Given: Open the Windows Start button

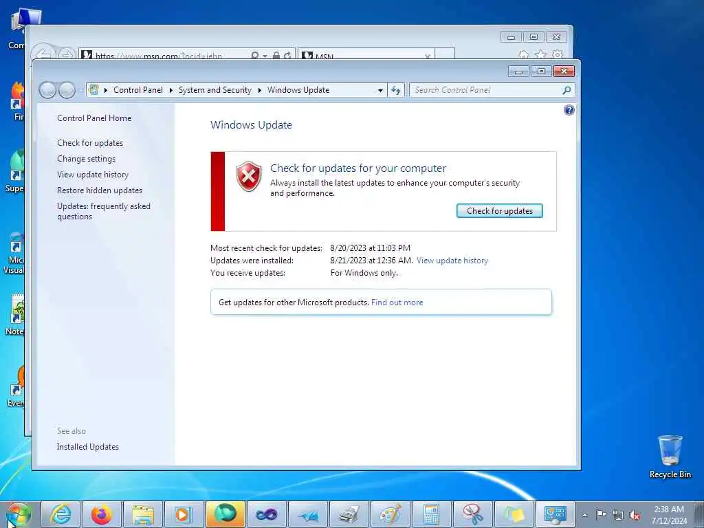Looking at the screenshot, I should 18,514.
